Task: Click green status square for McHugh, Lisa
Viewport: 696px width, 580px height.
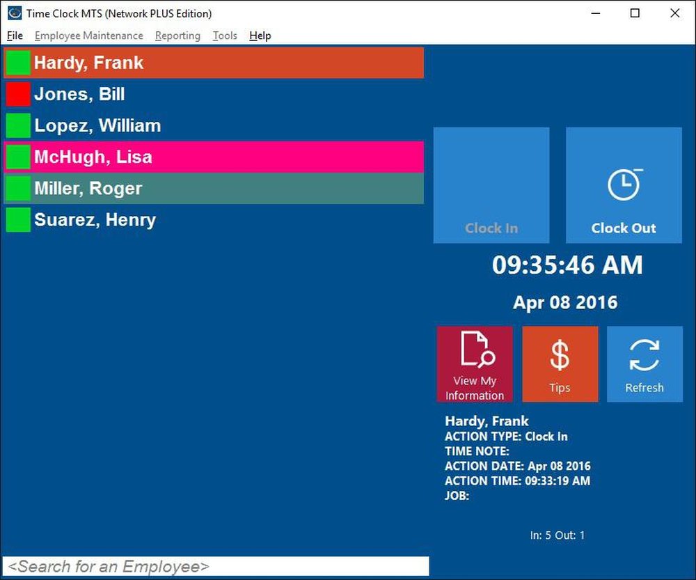Action: 18,157
